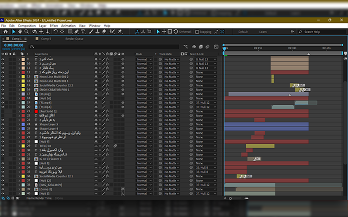Open parent dropdown showing 8. Null 13 on layer 10
348x217 pixels.
206,64
